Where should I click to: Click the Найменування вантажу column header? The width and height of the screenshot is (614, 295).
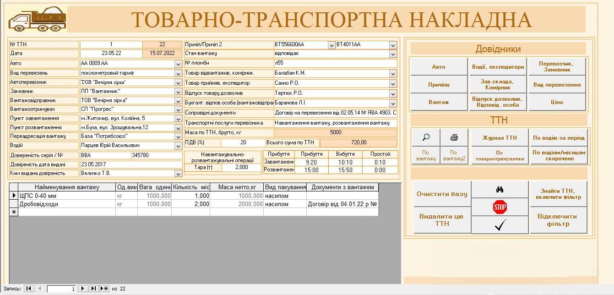click(67, 187)
